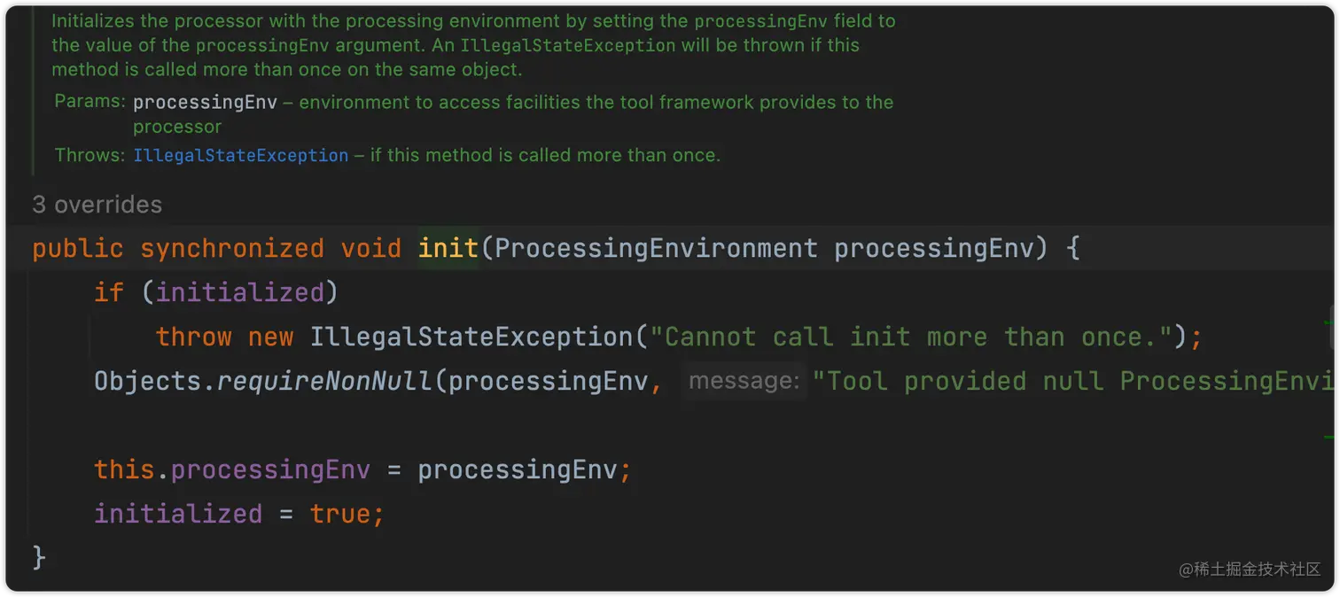
Task: Click the ProcessingEnvironment parameter type
Action: tap(656, 248)
